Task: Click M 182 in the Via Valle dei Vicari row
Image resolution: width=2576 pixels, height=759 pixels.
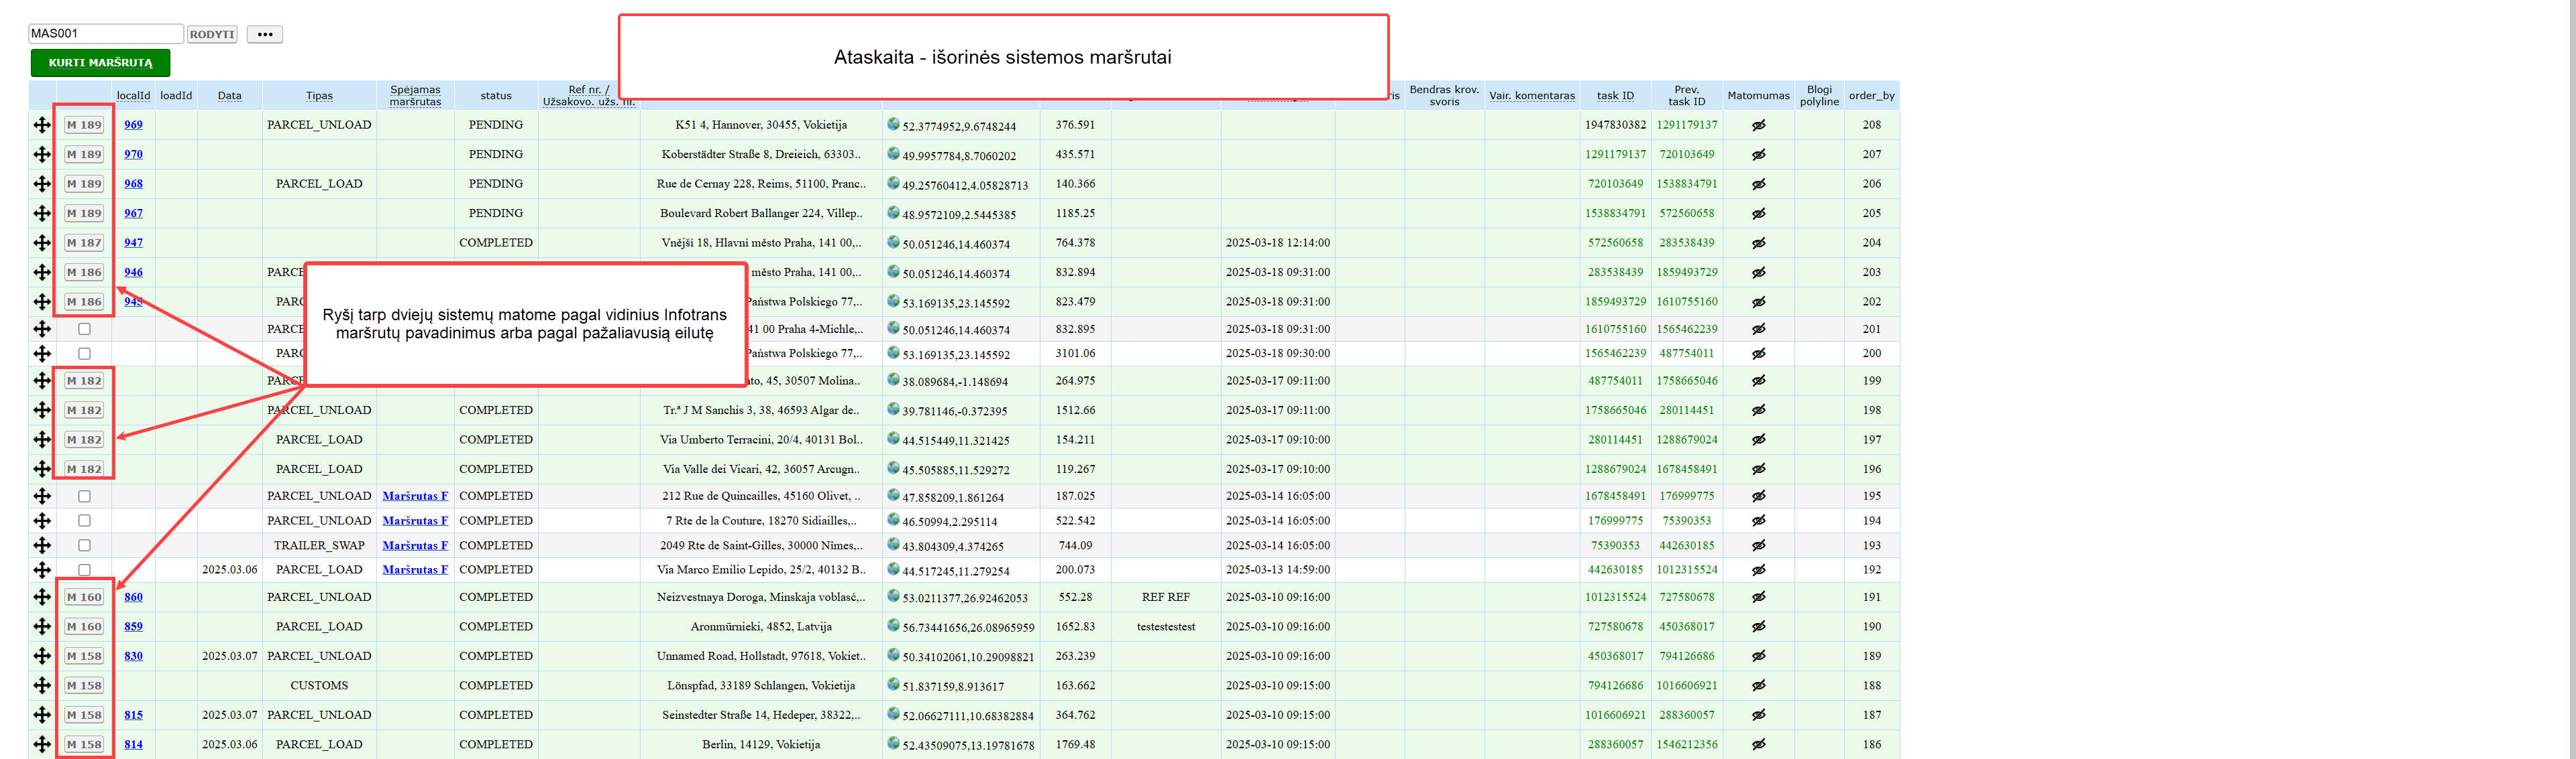Action: click(x=84, y=468)
